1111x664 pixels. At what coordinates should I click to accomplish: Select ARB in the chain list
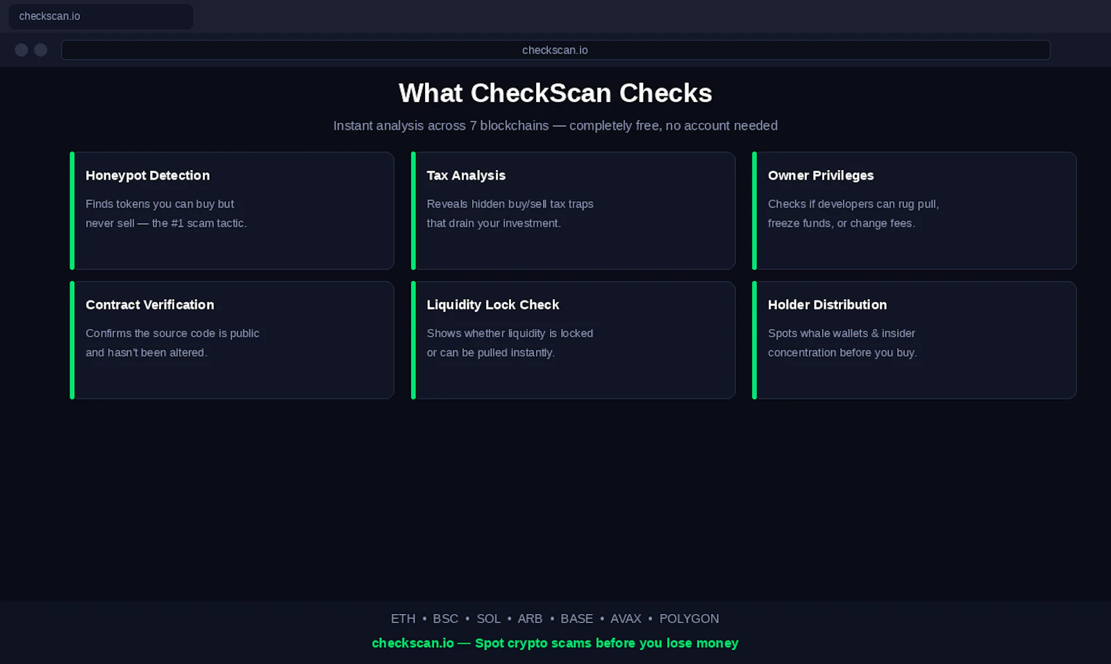[x=530, y=618]
